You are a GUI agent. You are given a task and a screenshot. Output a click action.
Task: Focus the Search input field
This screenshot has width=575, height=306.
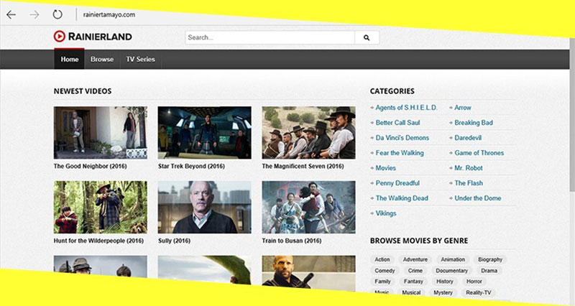(270, 37)
